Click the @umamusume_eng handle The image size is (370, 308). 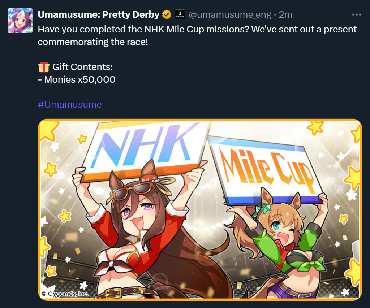click(230, 15)
